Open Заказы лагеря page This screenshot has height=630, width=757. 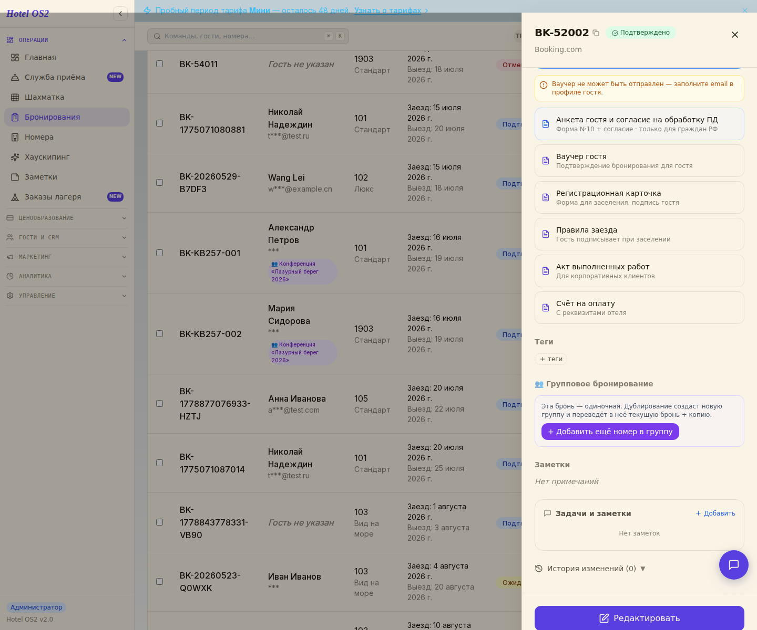(67, 197)
